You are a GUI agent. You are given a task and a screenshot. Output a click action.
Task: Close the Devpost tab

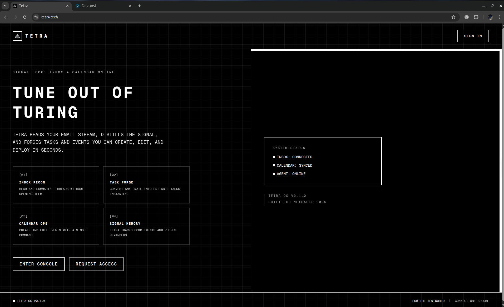click(x=130, y=6)
